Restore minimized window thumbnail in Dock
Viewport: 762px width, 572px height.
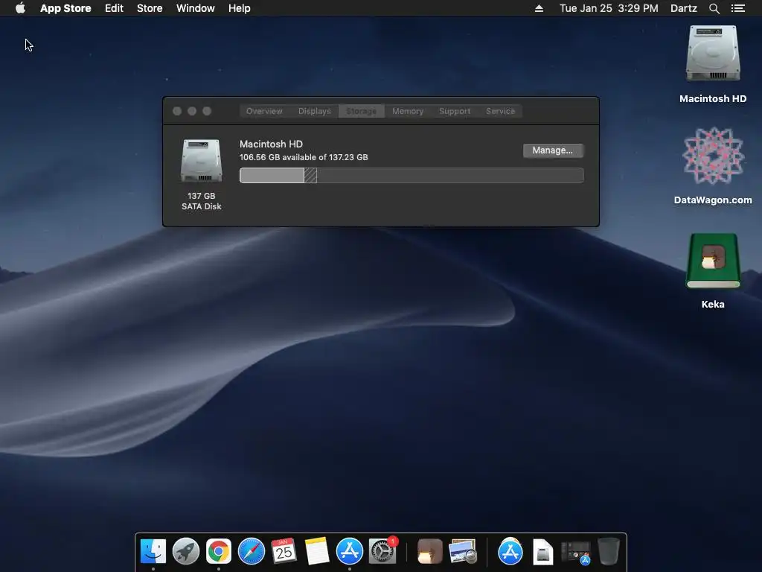click(576, 553)
